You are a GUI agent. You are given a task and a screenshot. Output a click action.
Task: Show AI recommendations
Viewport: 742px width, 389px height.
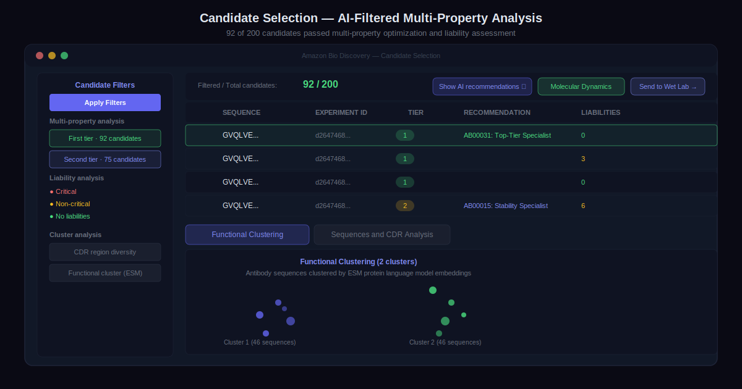coord(482,86)
